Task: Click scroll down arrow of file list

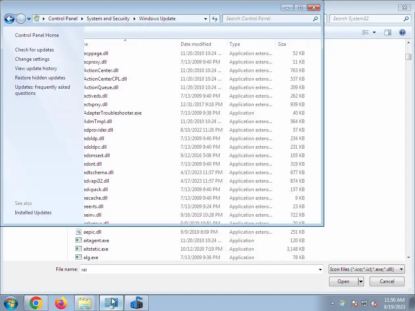Action: tap(409, 257)
